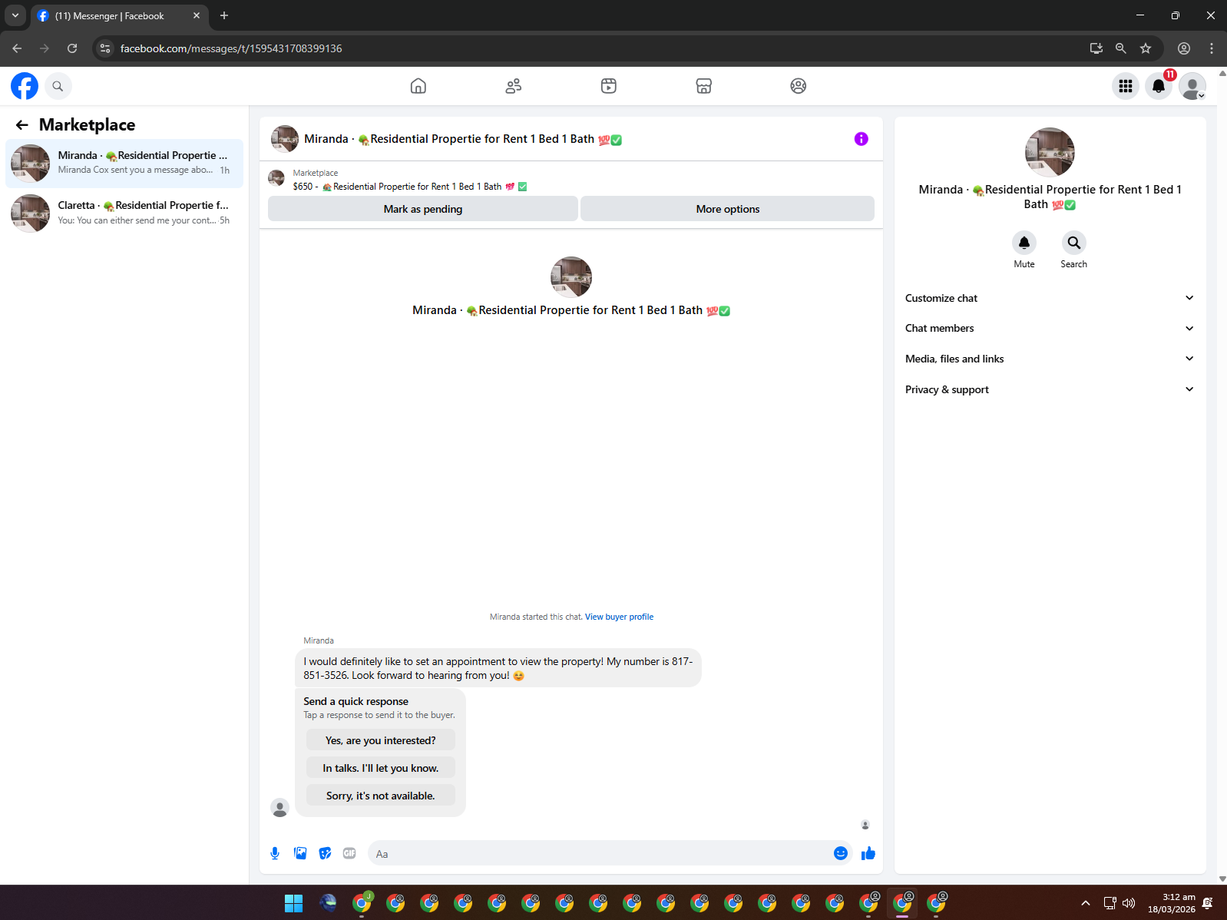
Task: Open the Windows notification center icon
Action: [x=1208, y=903]
